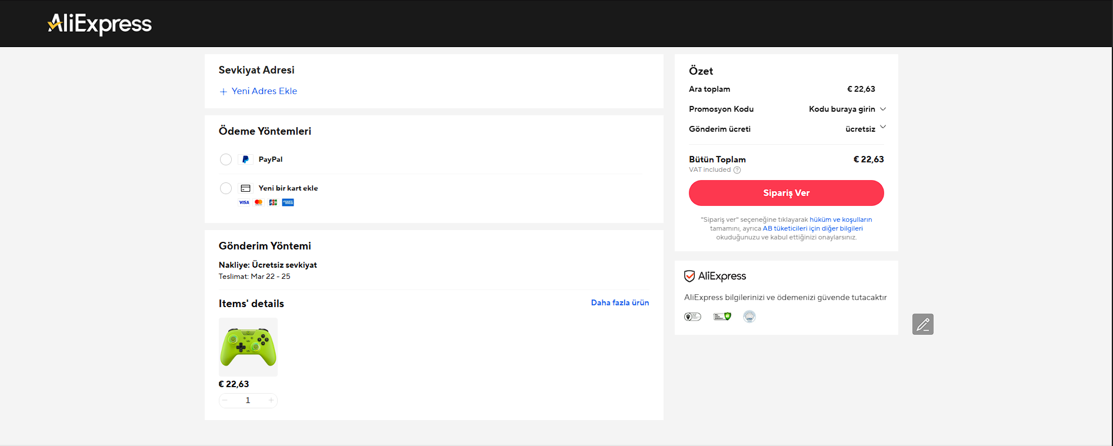Click the Sipariş Ver button
This screenshot has width=1113, height=446.
point(786,193)
